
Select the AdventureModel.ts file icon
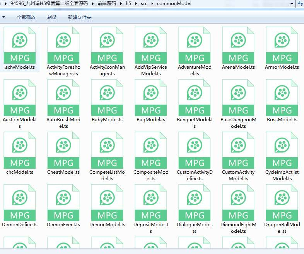(195, 46)
